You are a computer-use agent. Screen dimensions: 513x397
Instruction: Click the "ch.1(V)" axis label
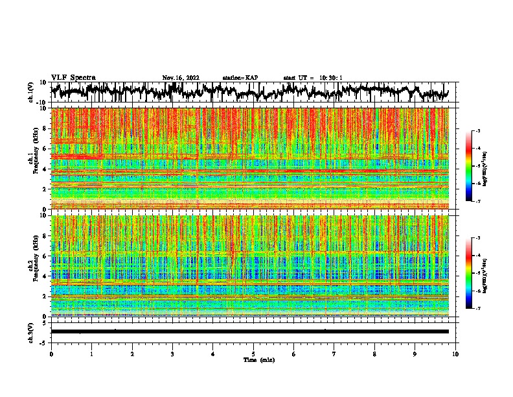tap(31, 92)
